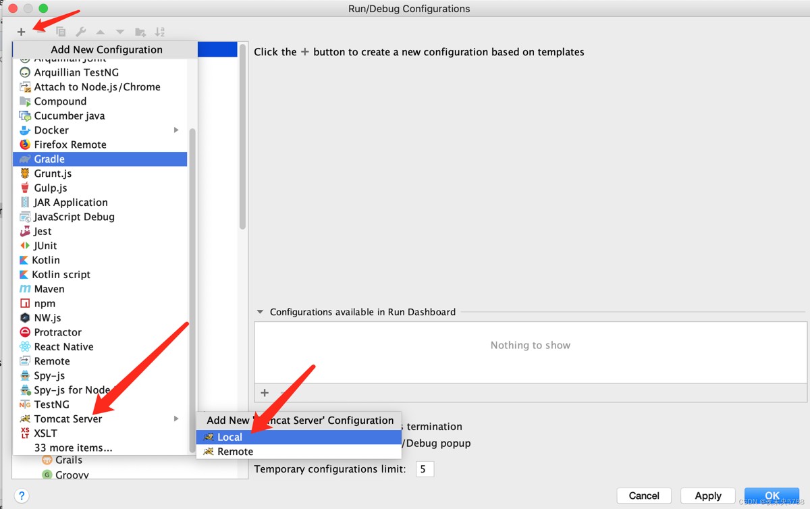The image size is (810, 509).
Task: Click the move into new folder icon
Action: click(140, 32)
